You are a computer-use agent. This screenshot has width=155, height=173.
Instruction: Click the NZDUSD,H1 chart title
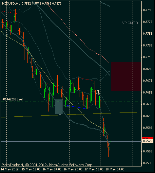(11, 4)
